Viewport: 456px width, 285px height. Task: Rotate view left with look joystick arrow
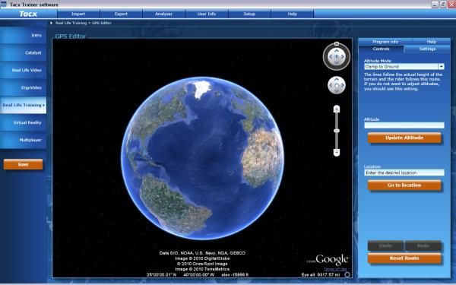[x=331, y=57]
